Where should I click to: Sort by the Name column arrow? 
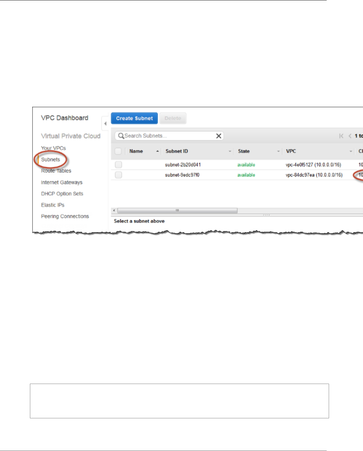[157, 151]
